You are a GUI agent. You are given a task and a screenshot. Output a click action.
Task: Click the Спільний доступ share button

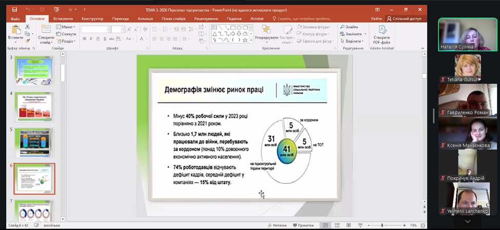pos(405,18)
